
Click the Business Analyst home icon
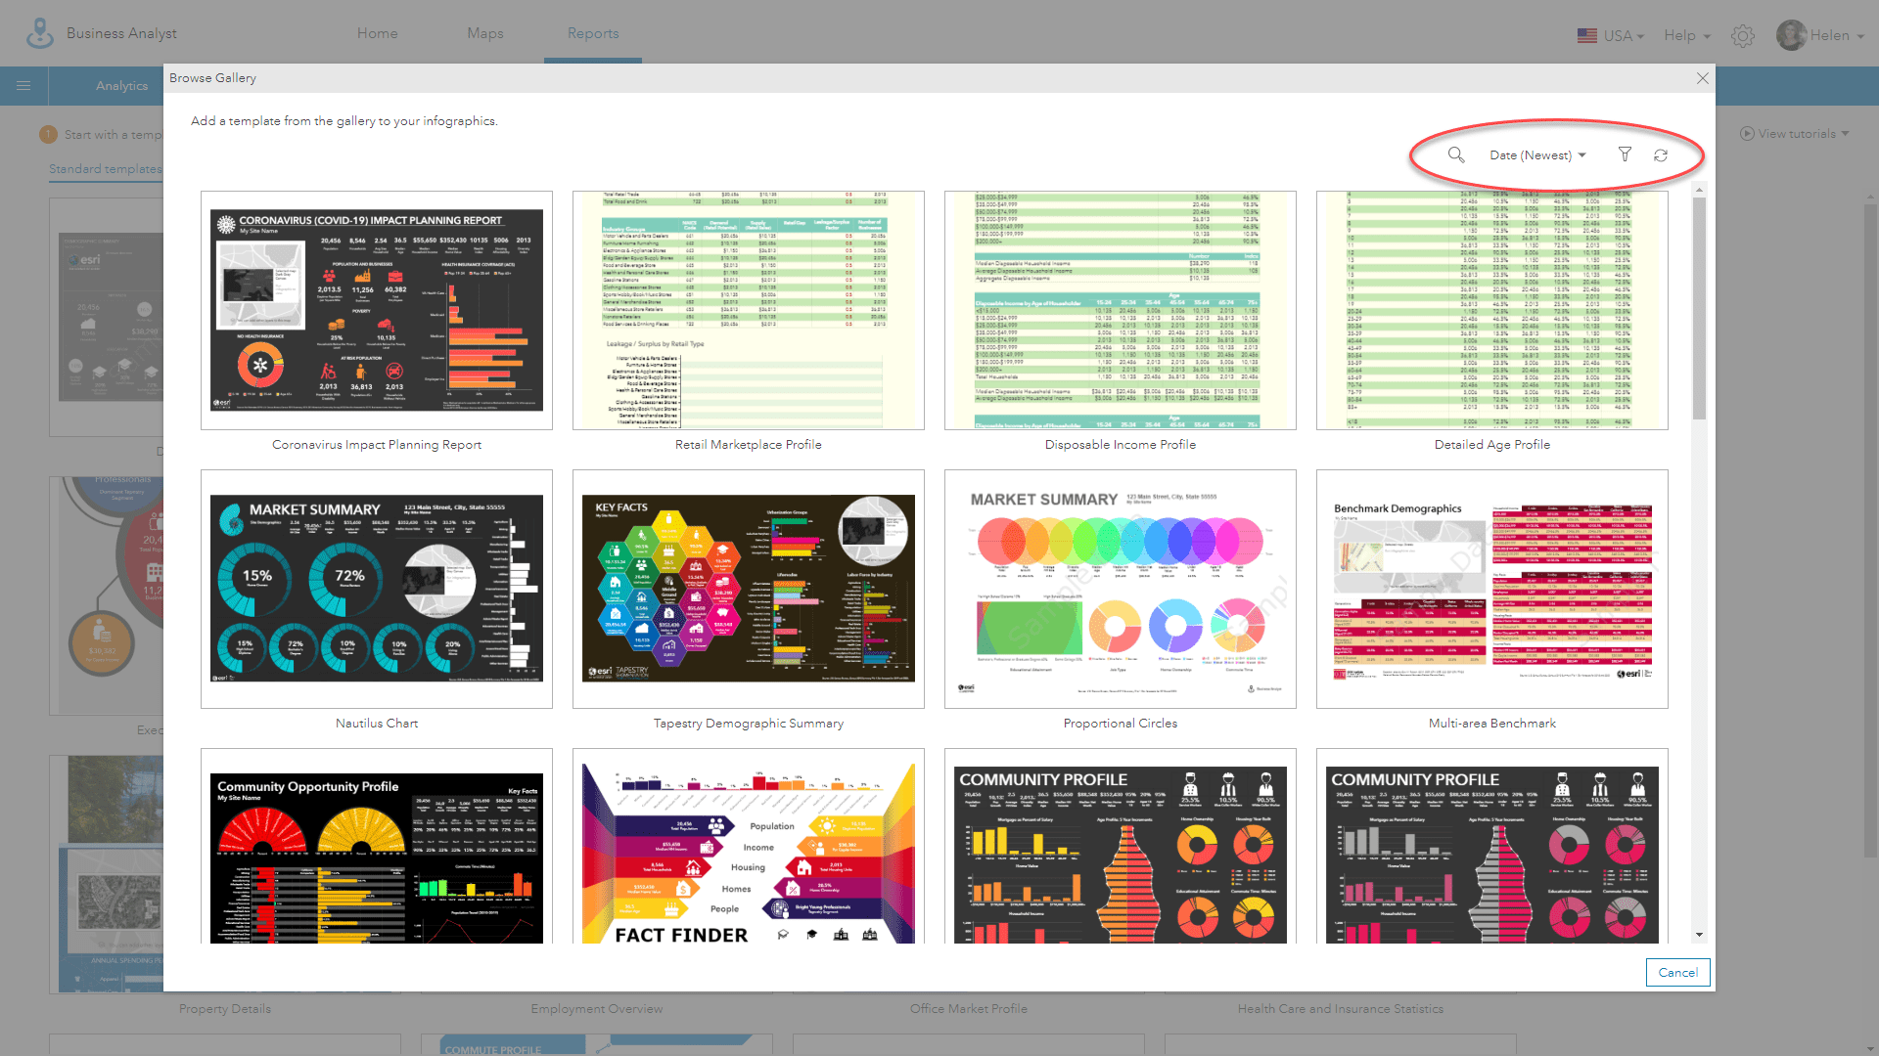point(39,31)
